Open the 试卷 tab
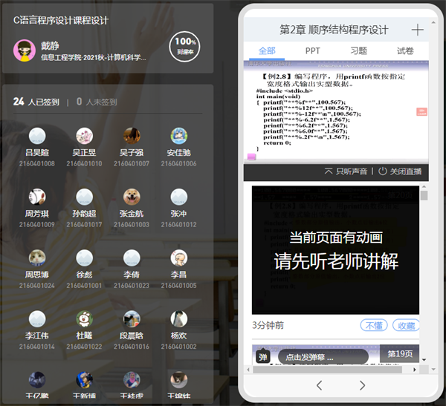Screen dimensions: 446x406 [x=405, y=51]
